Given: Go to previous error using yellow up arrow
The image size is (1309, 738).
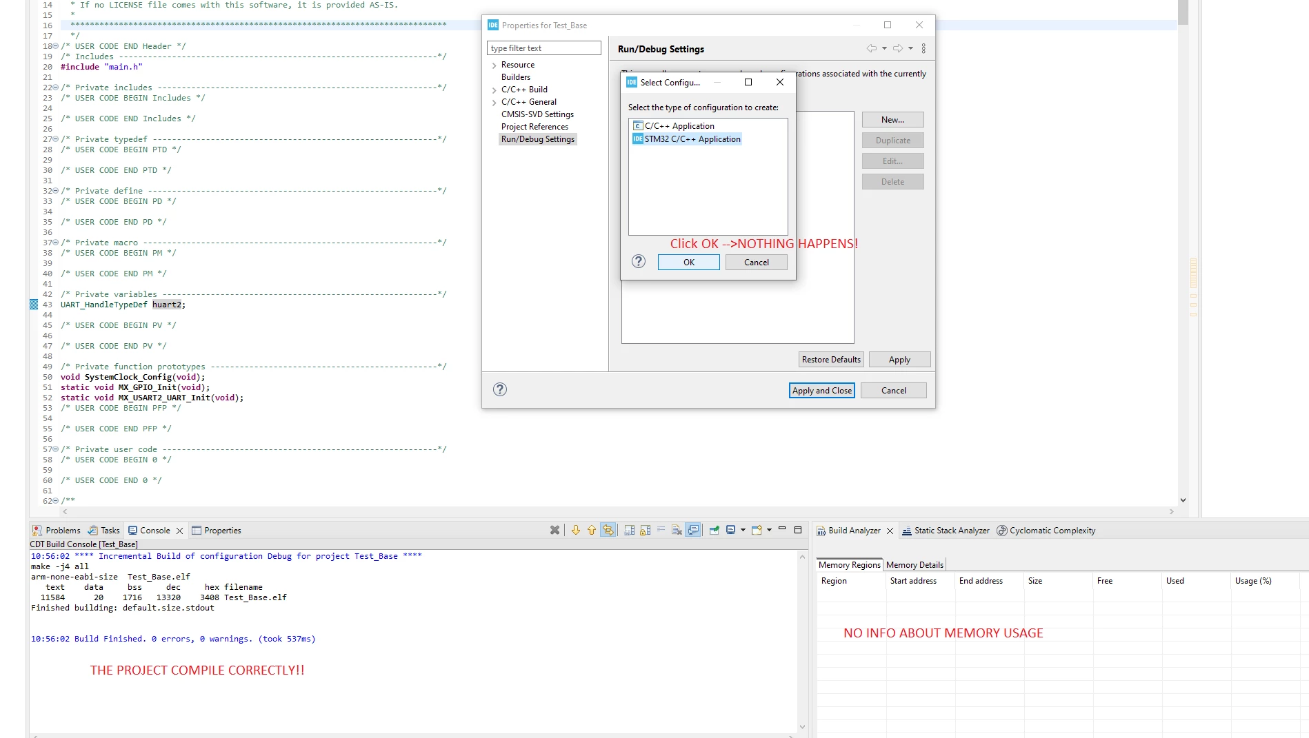Looking at the screenshot, I should pyautogui.click(x=592, y=530).
